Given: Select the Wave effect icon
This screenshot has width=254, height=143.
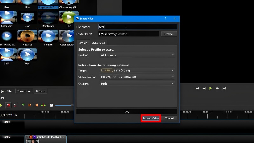Looking at the screenshot, I should tap(27, 55).
